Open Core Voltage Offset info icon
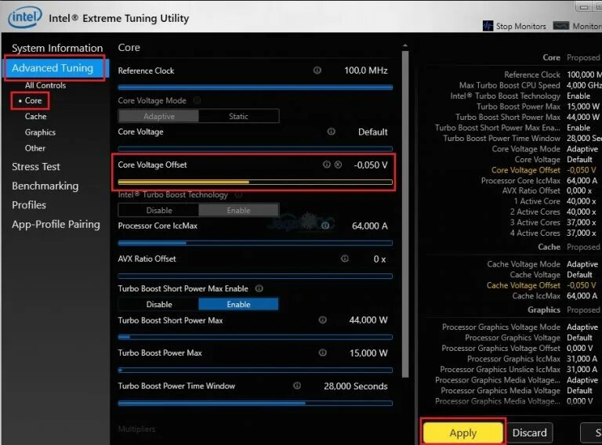The width and height of the screenshot is (602, 445). tap(326, 165)
